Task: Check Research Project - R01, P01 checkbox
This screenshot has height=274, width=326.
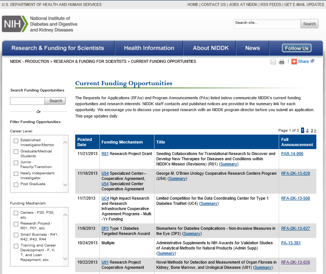Action: (16, 224)
